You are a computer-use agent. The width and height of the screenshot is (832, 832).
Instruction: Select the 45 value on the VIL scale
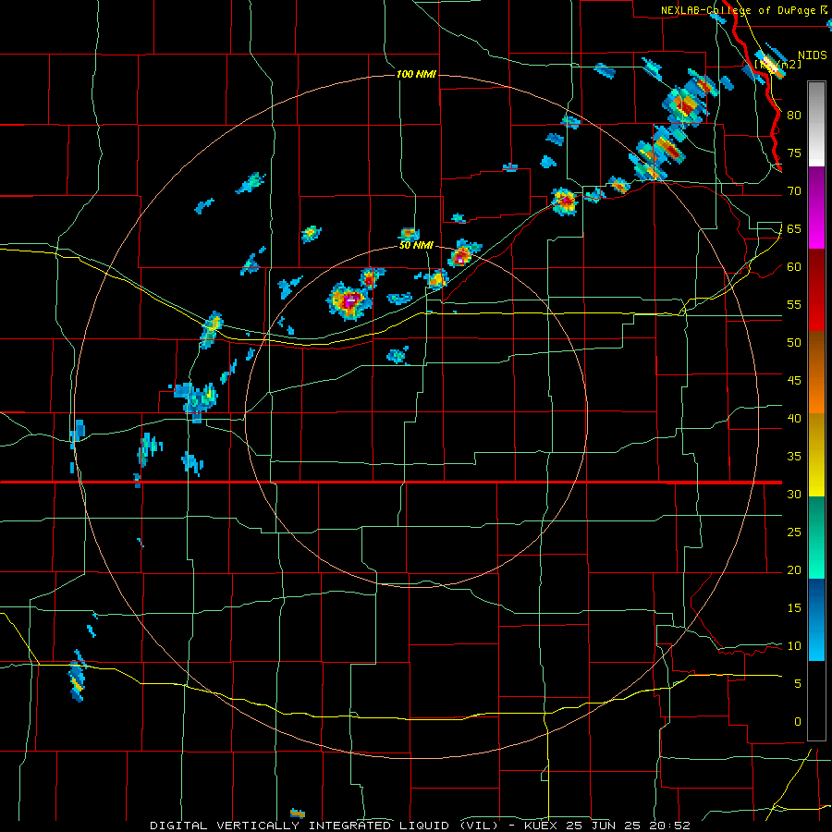(794, 381)
